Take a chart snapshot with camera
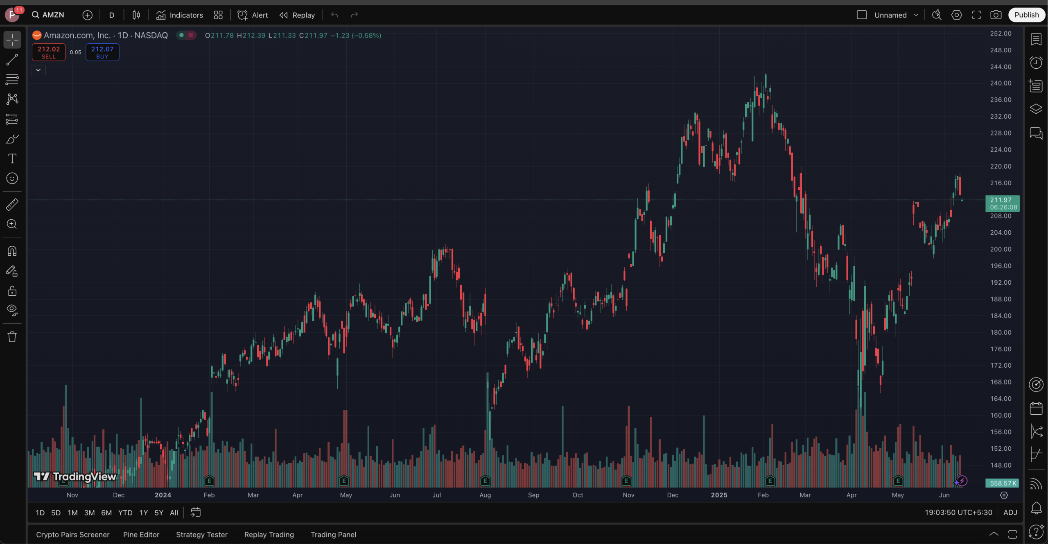Viewport: 1048px width, 544px height. pyautogui.click(x=996, y=15)
